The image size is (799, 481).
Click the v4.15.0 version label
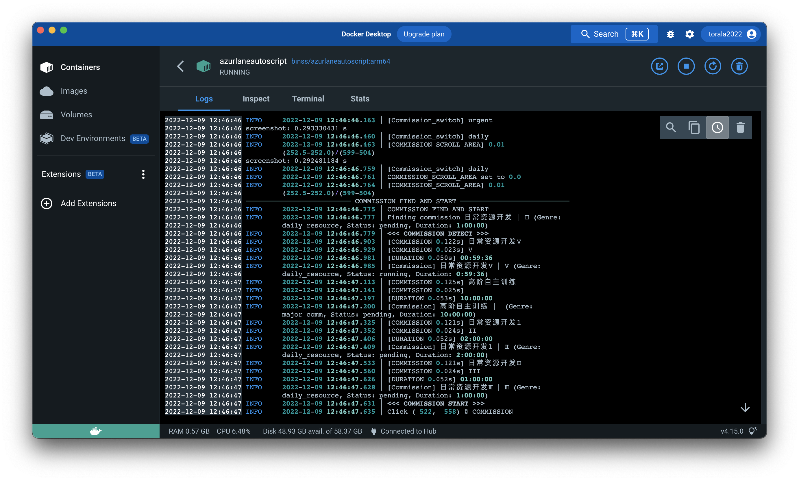[732, 431]
